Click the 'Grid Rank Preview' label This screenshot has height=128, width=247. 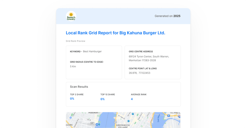click(75, 41)
